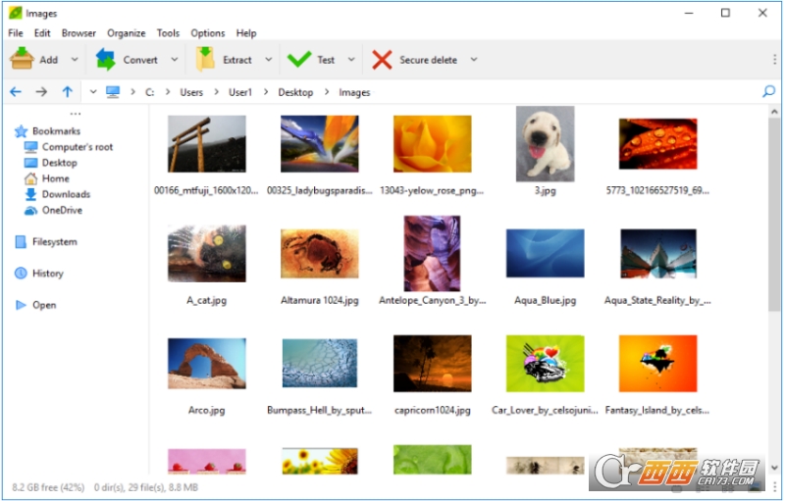Click the three dots above Bookmarks
This screenshot has width=785, height=501.
tap(76, 114)
